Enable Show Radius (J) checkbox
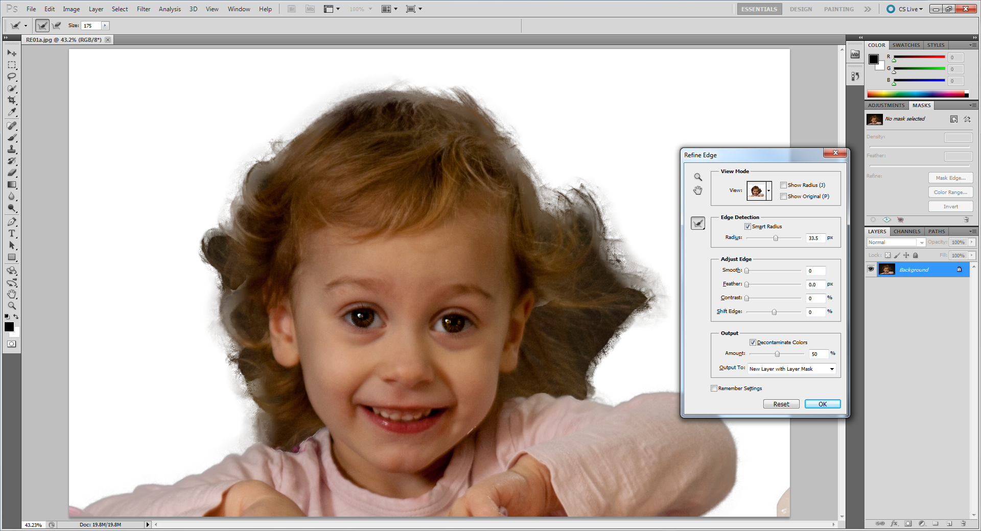This screenshot has height=531, width=981. 783,185
